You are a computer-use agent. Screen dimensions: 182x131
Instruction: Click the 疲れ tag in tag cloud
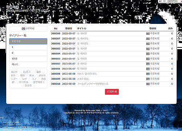click(x=39, y=72)
